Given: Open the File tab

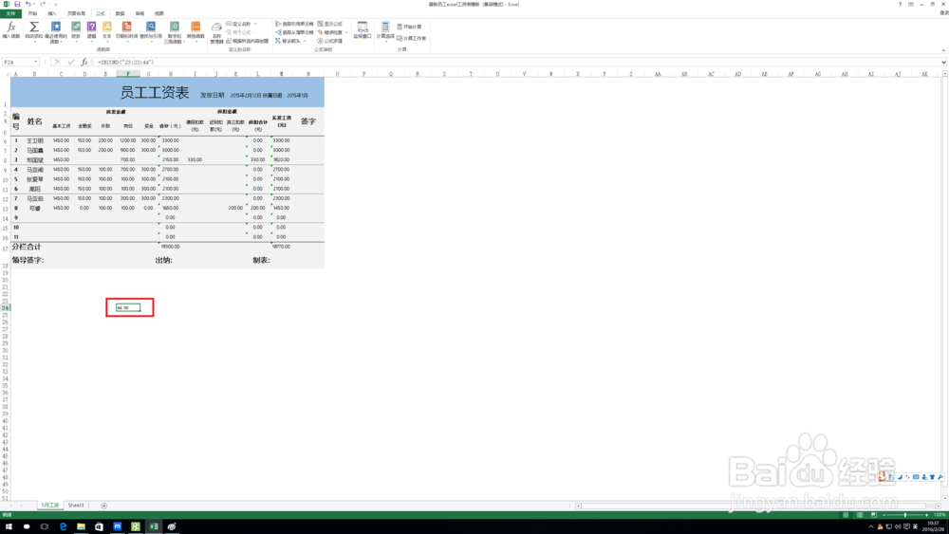Looking at the screenshot, I should tap(10, 13).
